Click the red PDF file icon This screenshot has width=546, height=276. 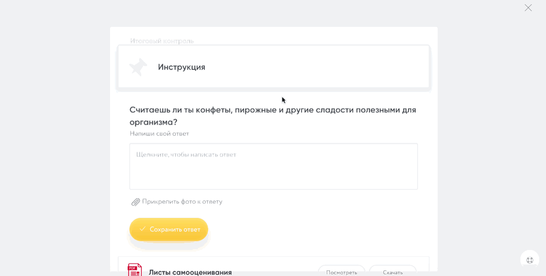click(x=135, y=270)
